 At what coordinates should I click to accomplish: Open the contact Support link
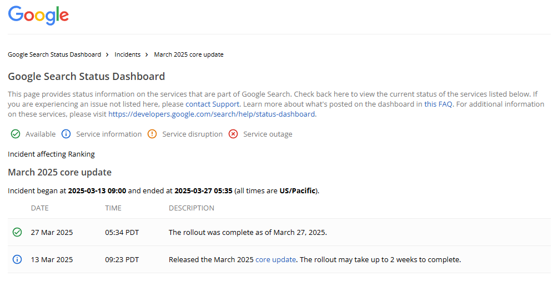click(x=213, y=104)
